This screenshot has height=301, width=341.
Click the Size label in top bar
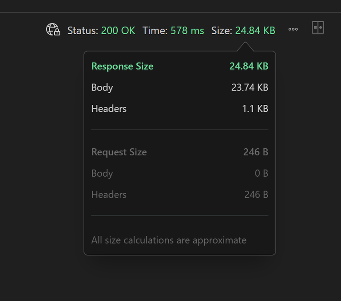222,31
